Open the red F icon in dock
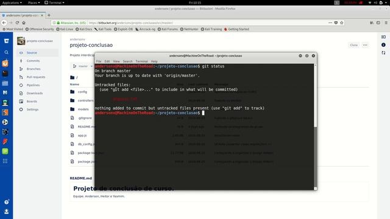Screen dimensions: 390x219 click(x=5, y=142)
